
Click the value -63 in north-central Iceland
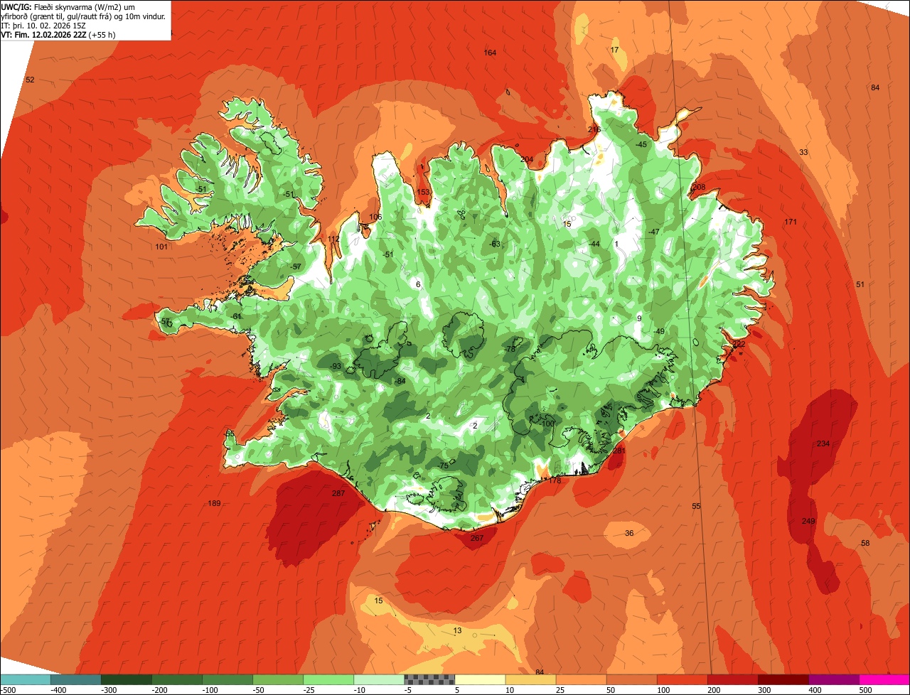[x=495, y=244]
